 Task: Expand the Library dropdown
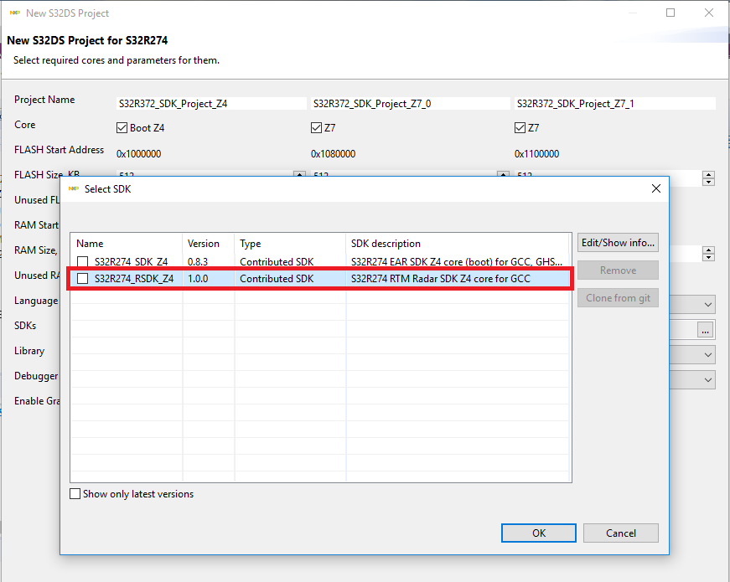[x=708, y=355]
